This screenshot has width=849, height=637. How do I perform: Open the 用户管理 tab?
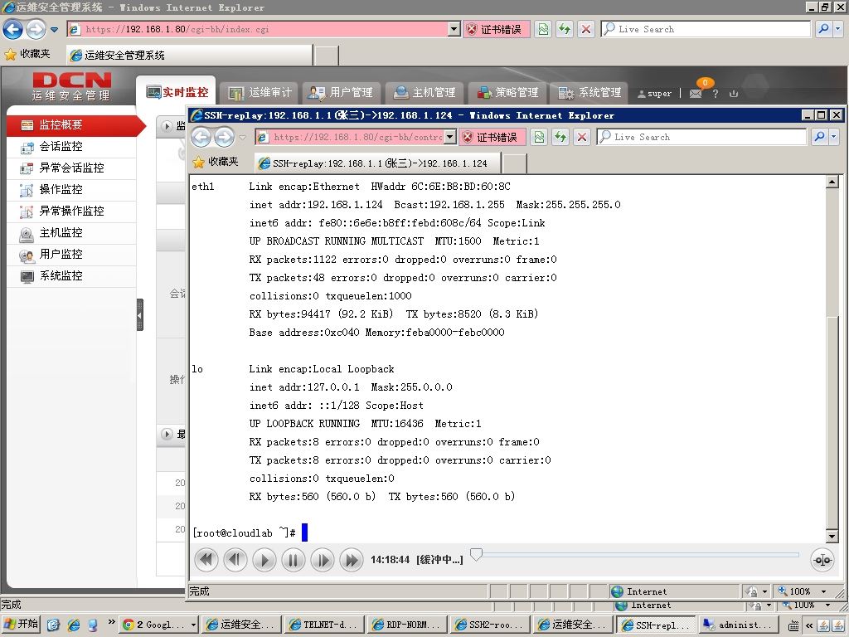click(341, 93)
